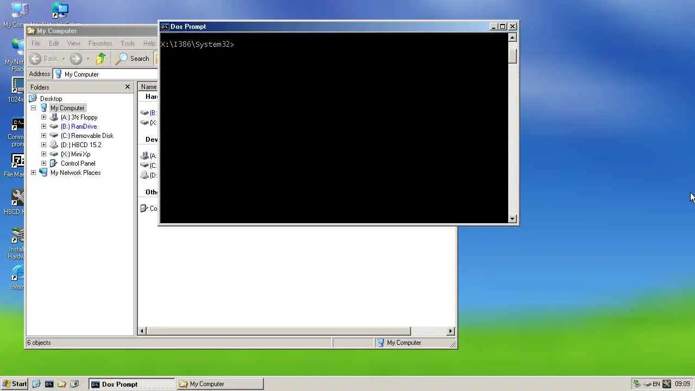695x391 pixels.
Task: Open the Help menu
Action: (149, 43)
